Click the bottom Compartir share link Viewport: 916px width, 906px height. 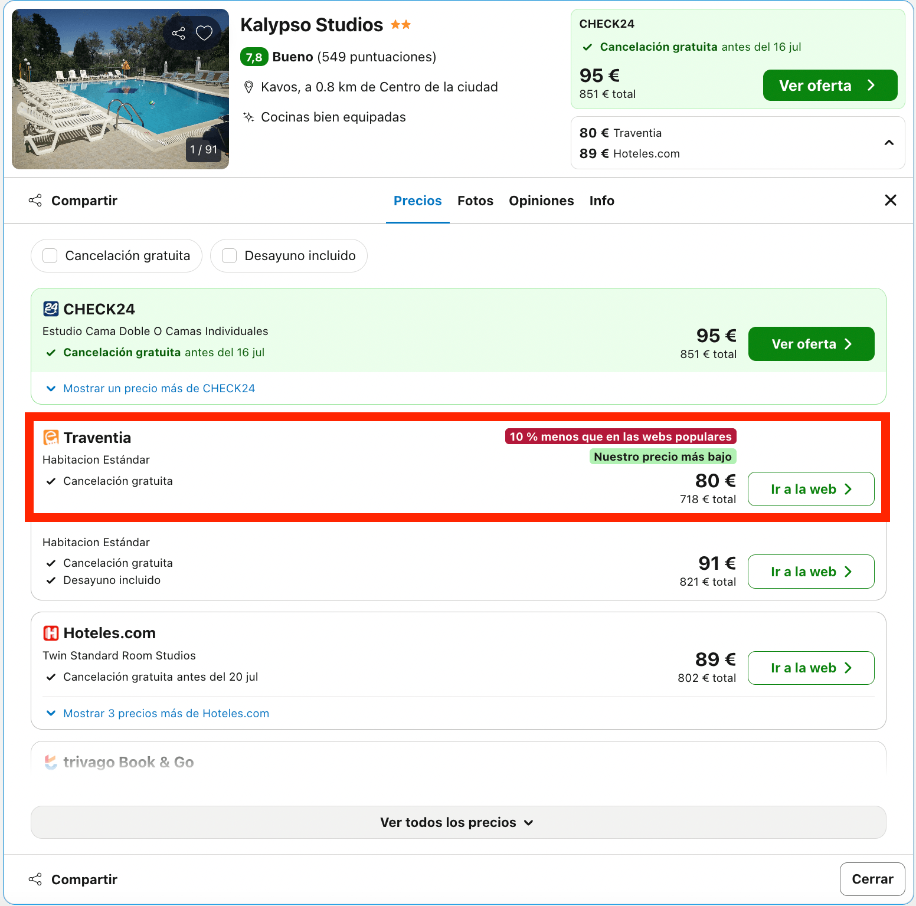point(73,879)
